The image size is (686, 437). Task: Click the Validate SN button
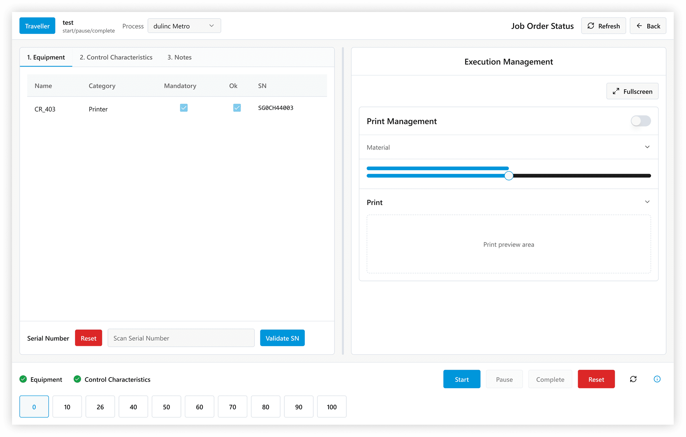pyautogui.click(x=282, y=338)
